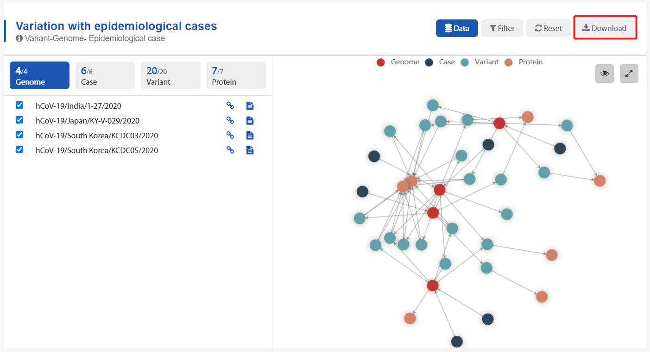
Task: Reset the graph view
Action: [549, 28]
